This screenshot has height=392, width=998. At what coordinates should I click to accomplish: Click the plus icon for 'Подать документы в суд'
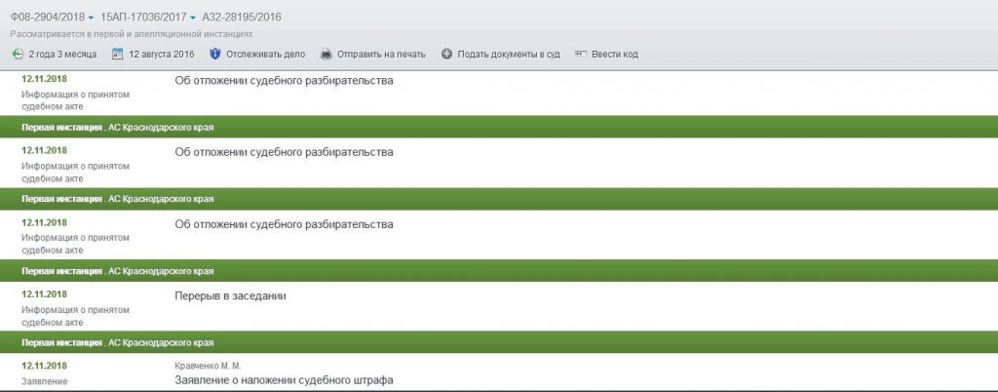(446, 54)
